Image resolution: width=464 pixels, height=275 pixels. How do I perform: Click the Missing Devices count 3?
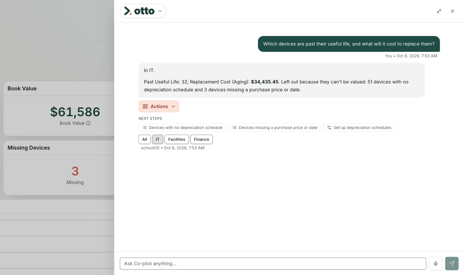(x=75, y=171)
